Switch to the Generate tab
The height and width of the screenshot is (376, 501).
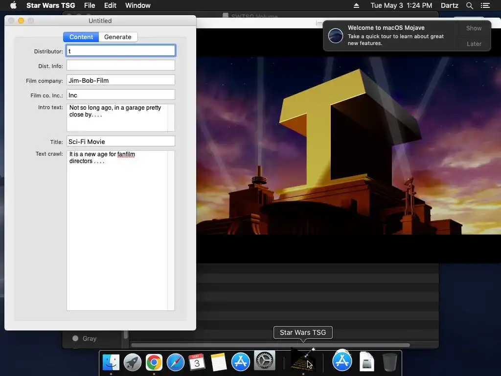tap(118, 37)
